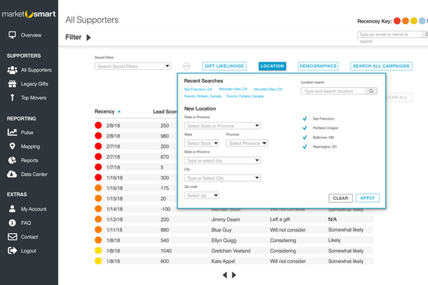Click the Contact envelope icon
This screenshot has width=428, height=285.
pos(12,237)
